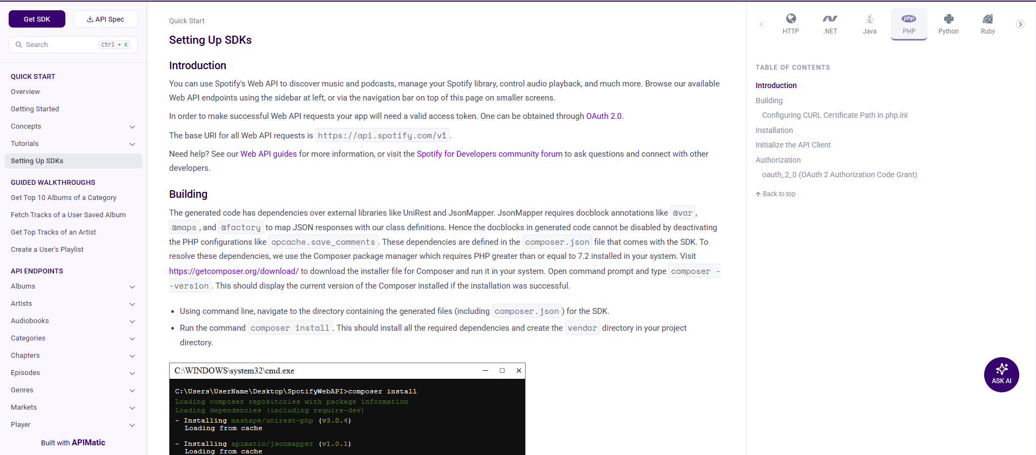Screen dimensions: 1036x455
Task: Open Get Top Tracks of an Artist
Action: pos(53,232)
